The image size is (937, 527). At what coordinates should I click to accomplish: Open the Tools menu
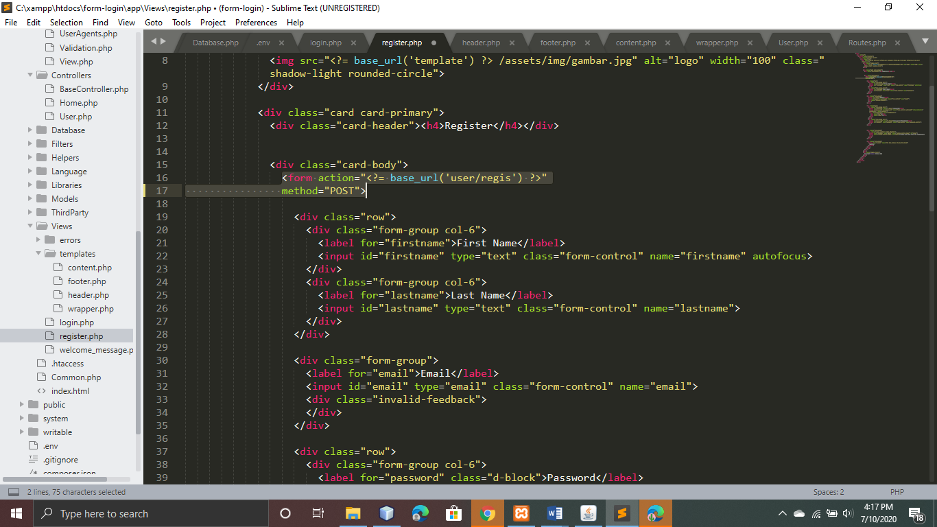coord(182,22)
